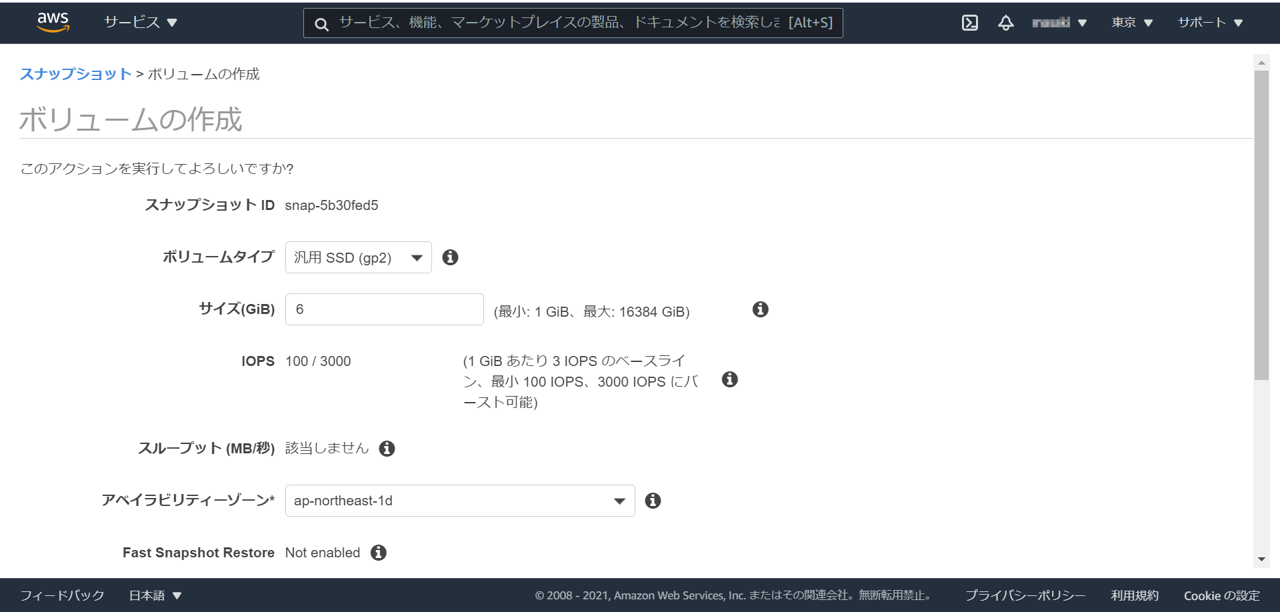
Task: Expand the ap-northeast-1d availability zone dropdown
Action: tap(460, 501)
